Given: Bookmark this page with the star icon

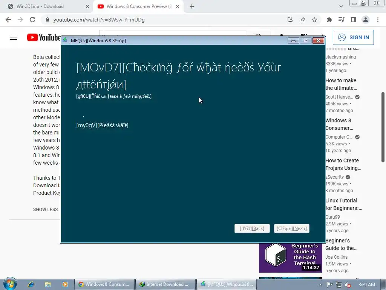Looking at the screenshot, I should click(x=314, y=20).
